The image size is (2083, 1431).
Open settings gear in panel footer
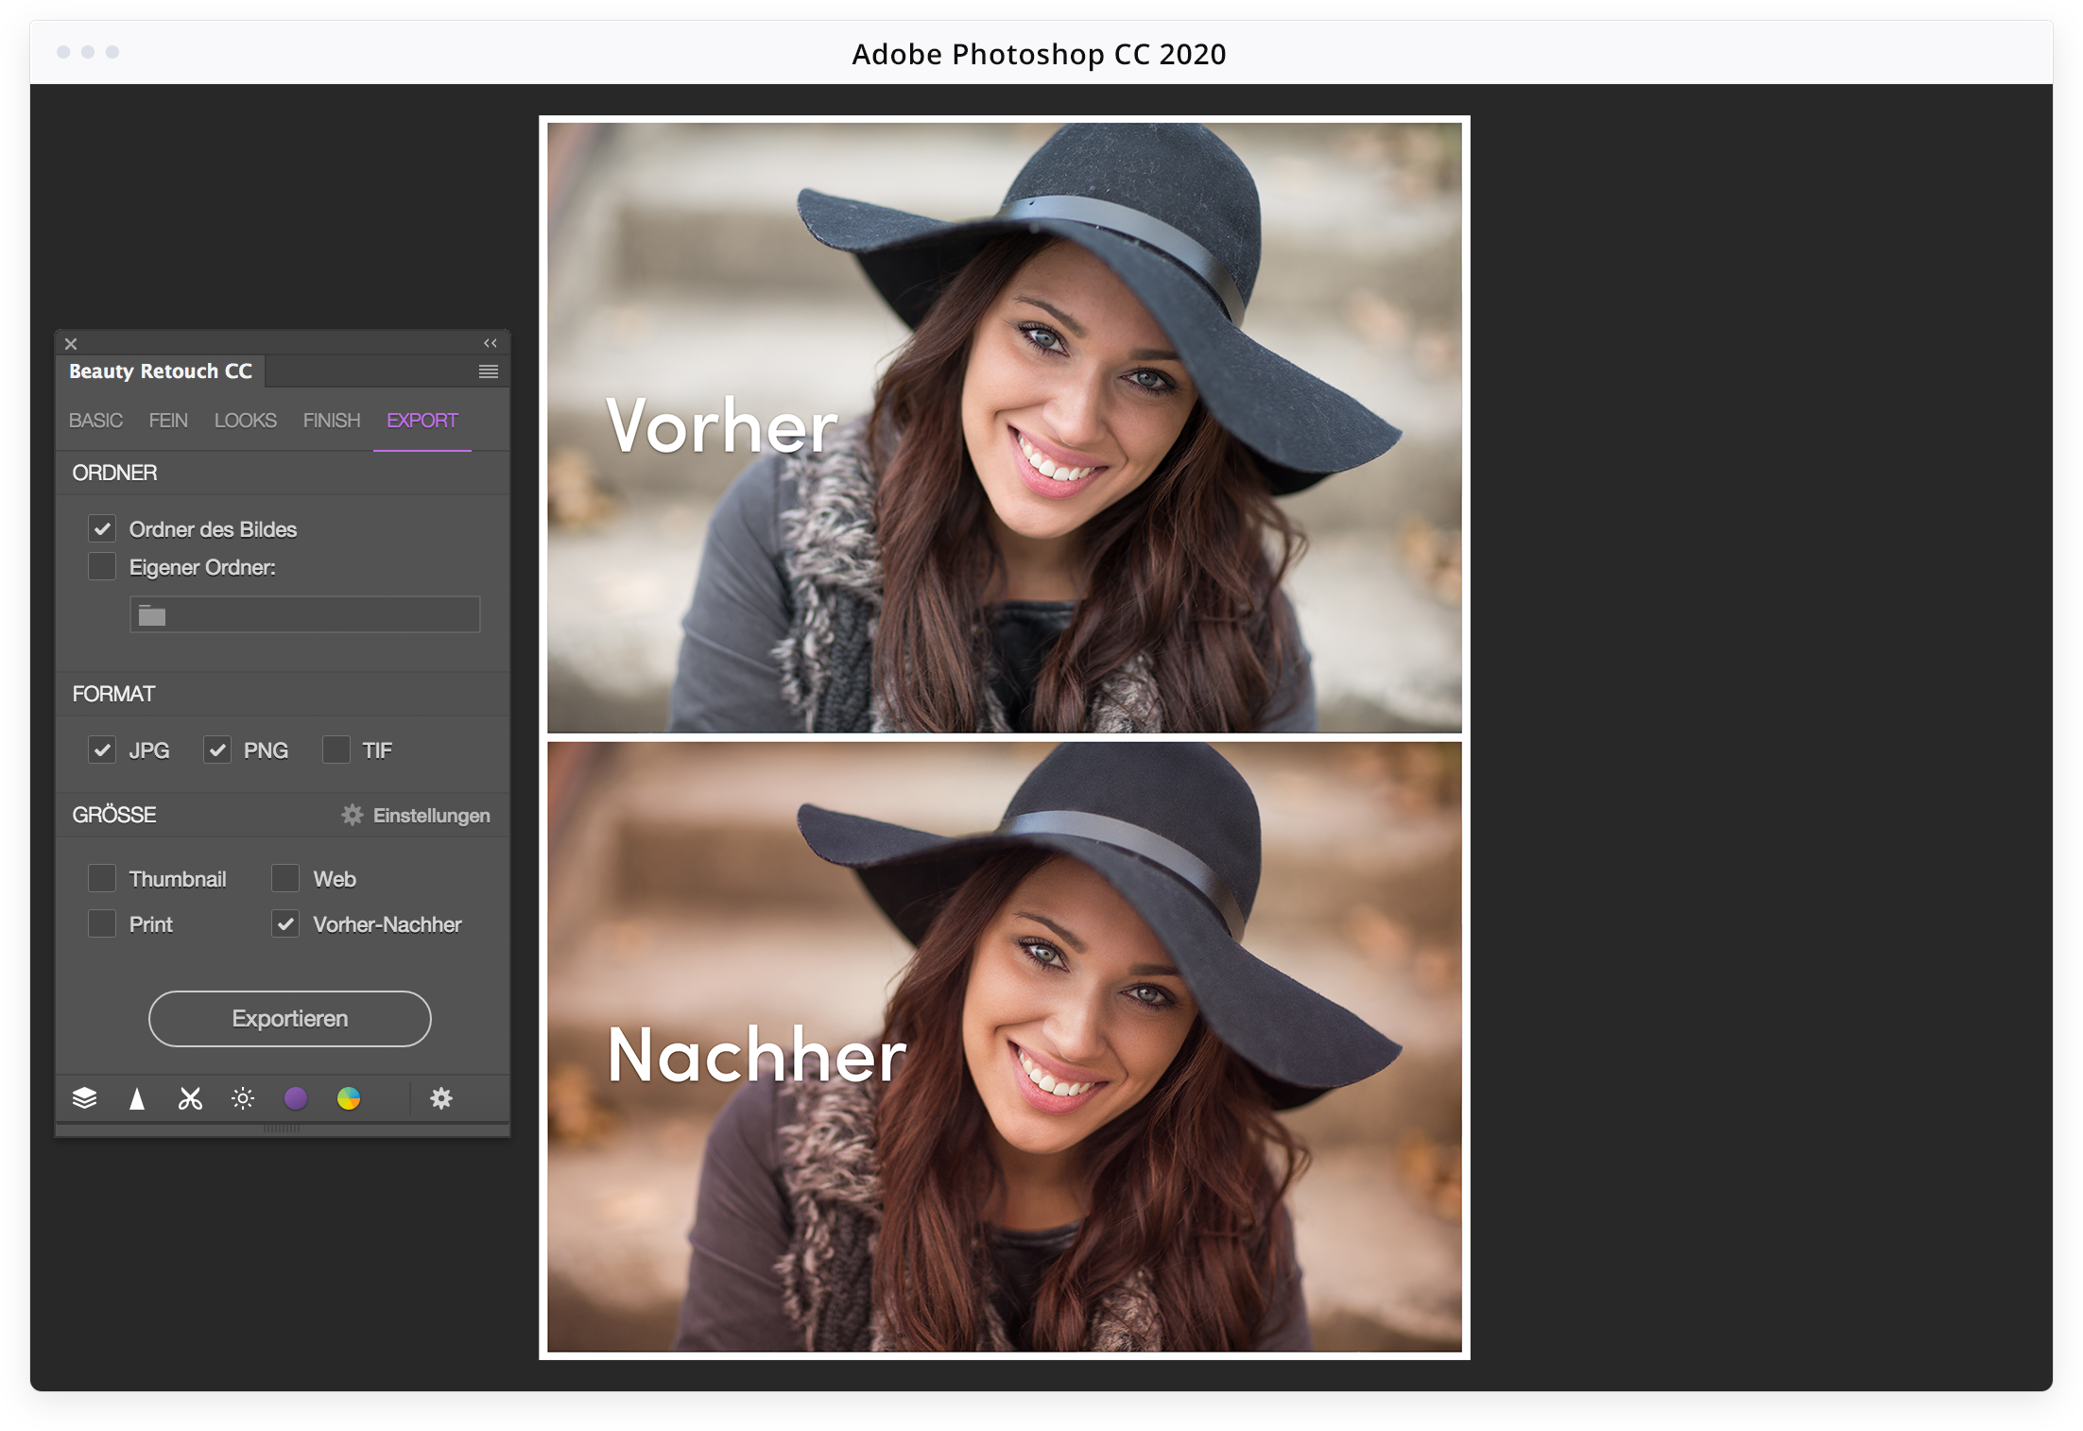click(441, 1097)
